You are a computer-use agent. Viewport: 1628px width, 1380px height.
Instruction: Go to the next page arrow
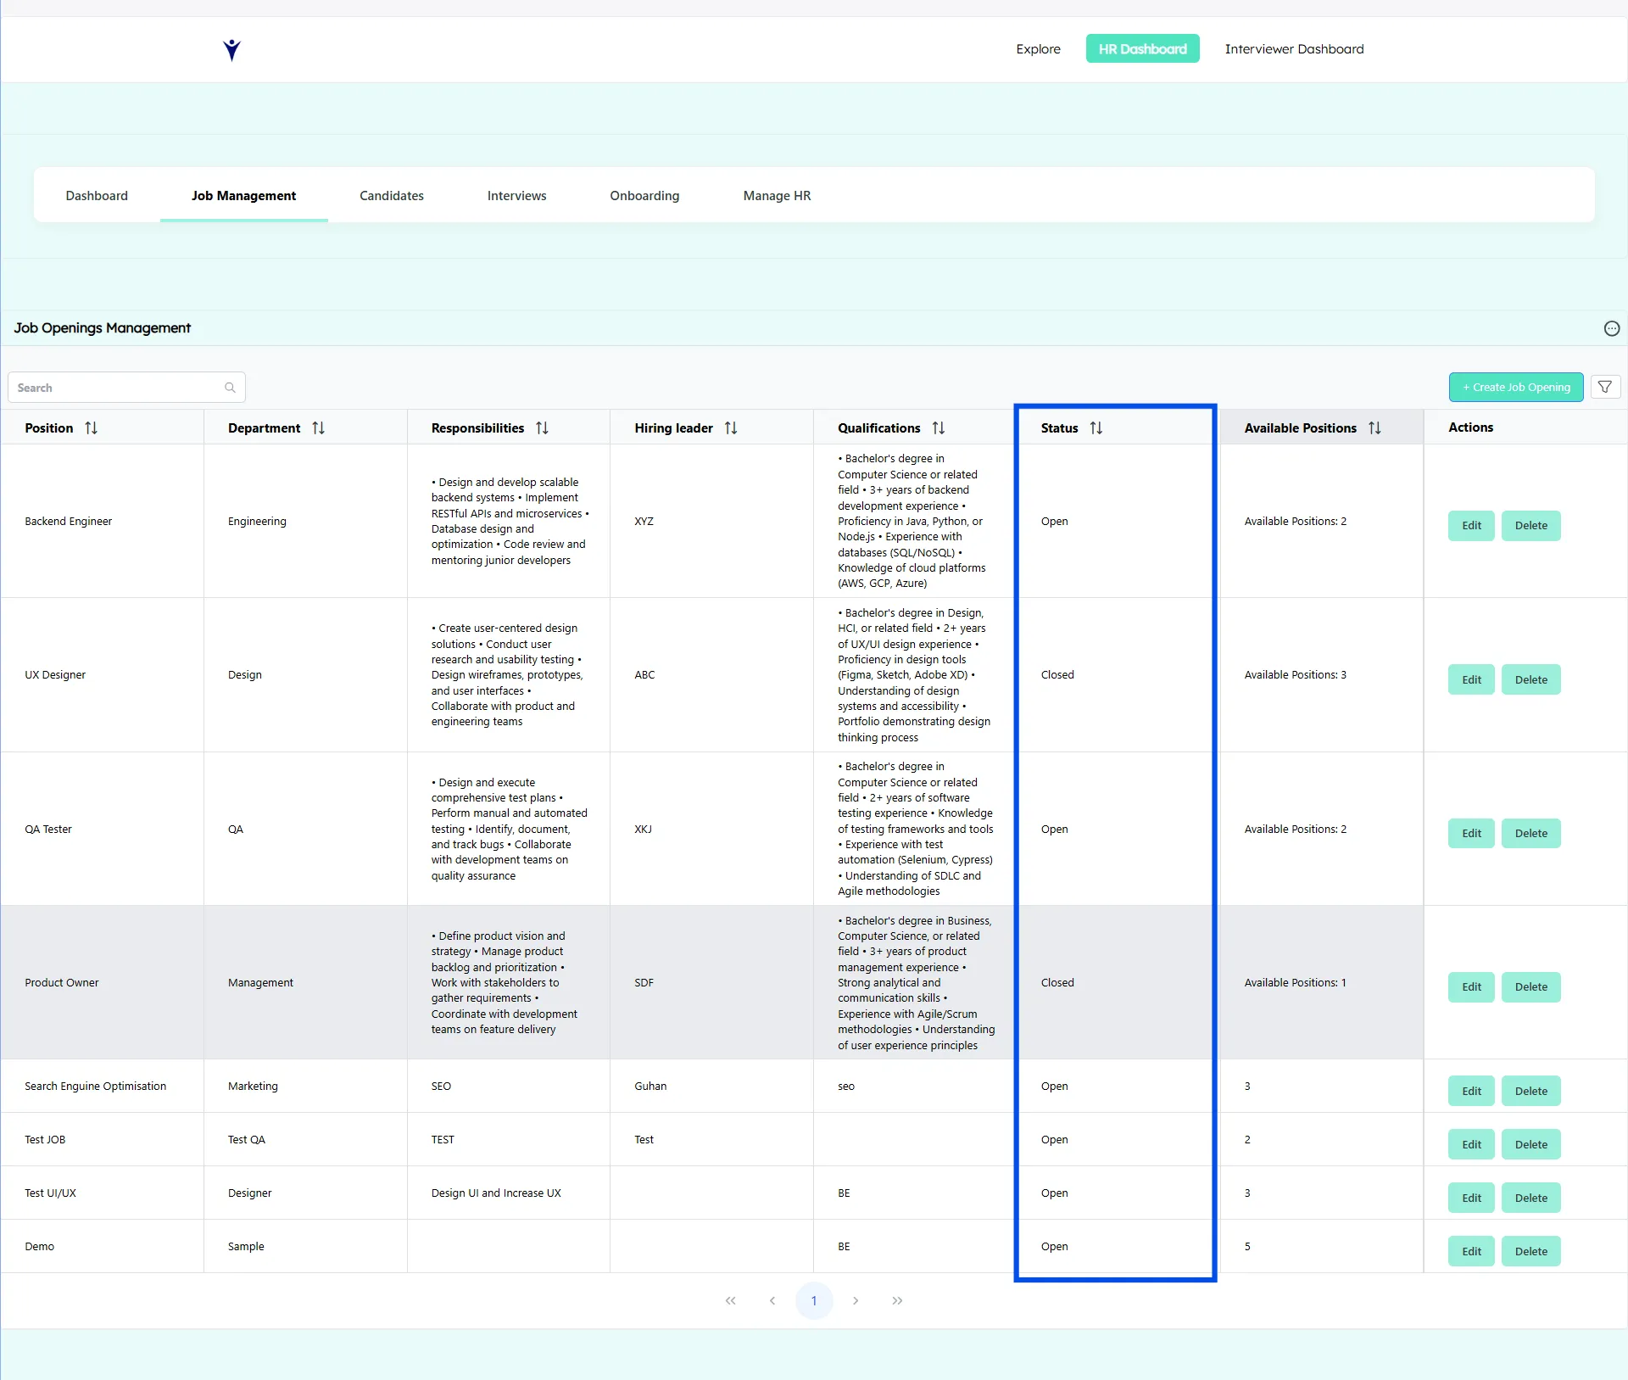[x=856, y=1300]
